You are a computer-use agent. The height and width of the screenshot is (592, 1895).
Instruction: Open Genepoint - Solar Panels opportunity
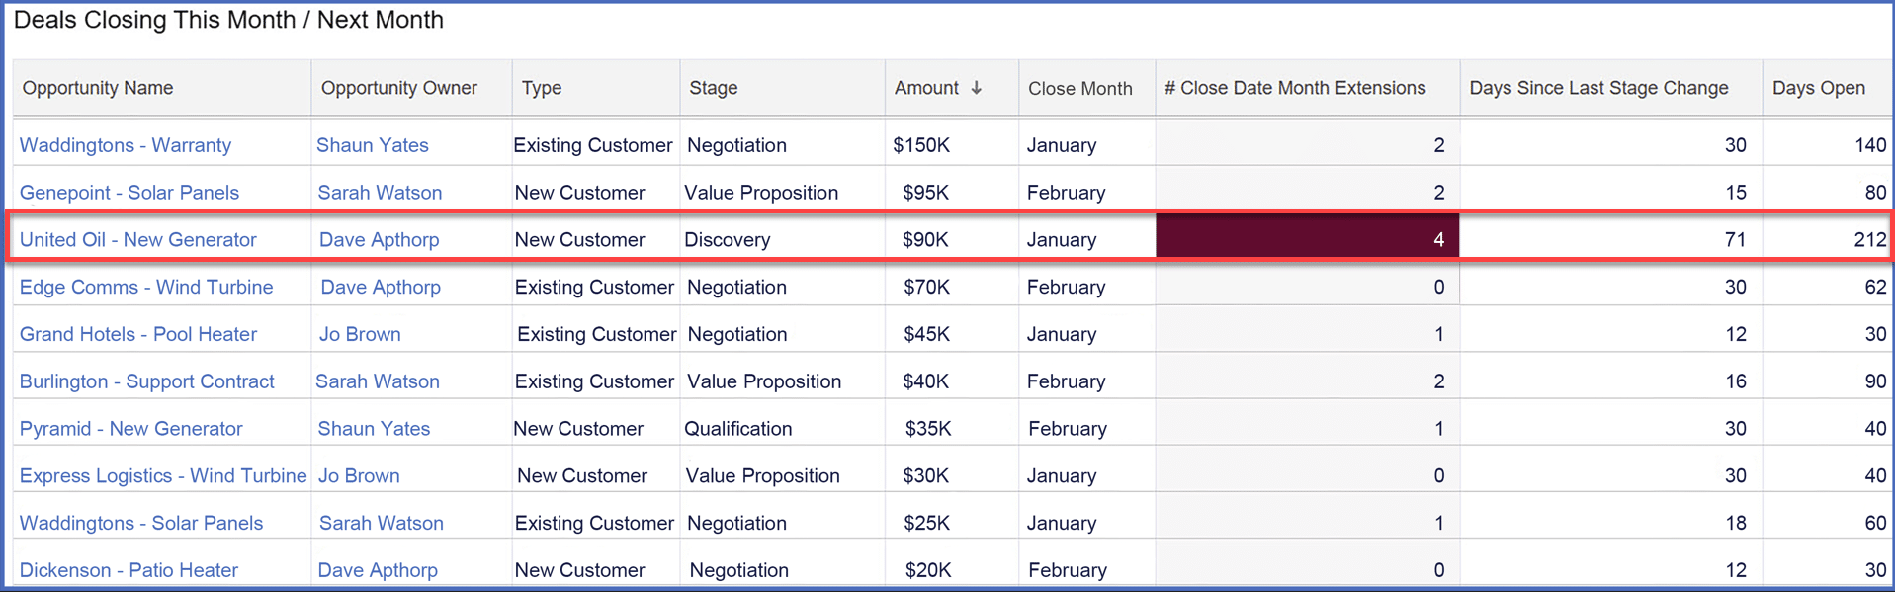(x=129, y=193)
